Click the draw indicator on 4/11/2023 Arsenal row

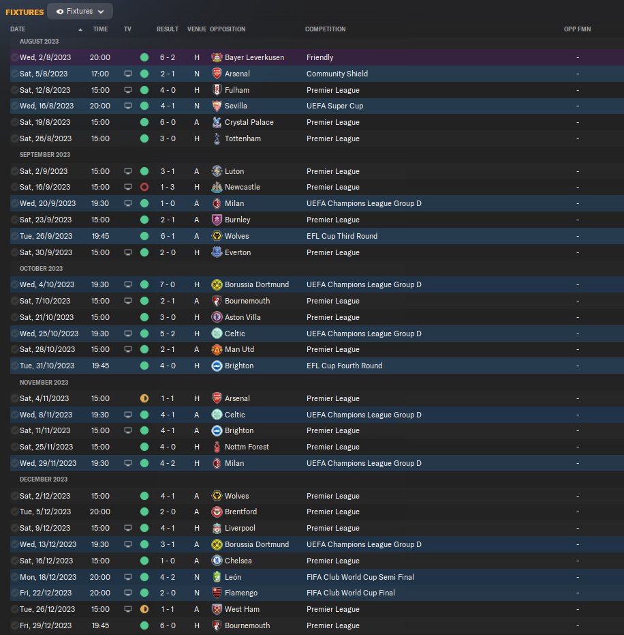click(x=144, y=398)
